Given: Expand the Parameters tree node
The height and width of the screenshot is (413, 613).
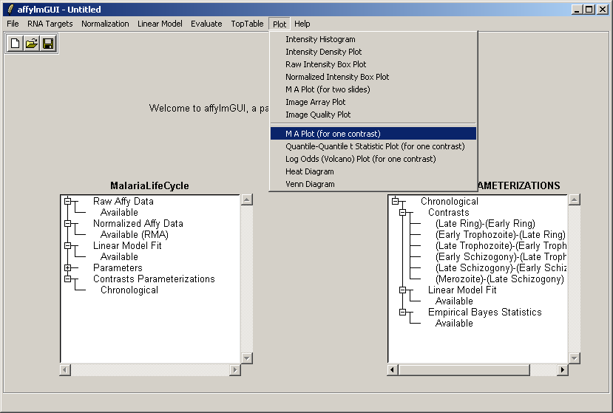Looking at the screenshot, I should pos(68,267).
